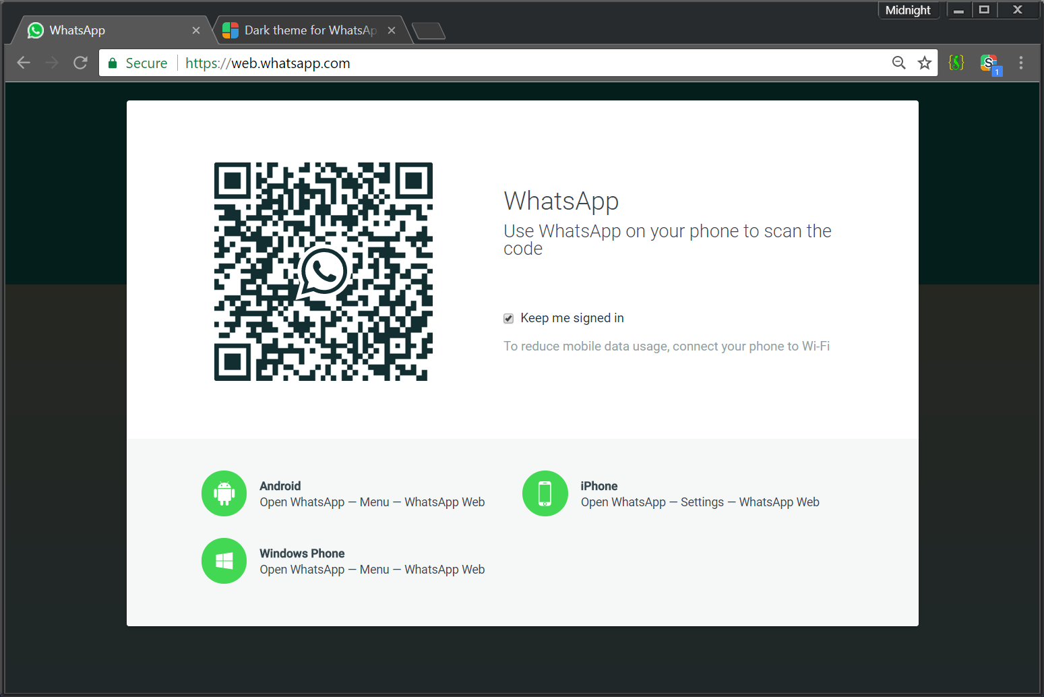This screenshot has width=1044, height=697.
Task: Click the browser forward arrow
Action: point(52,63)
